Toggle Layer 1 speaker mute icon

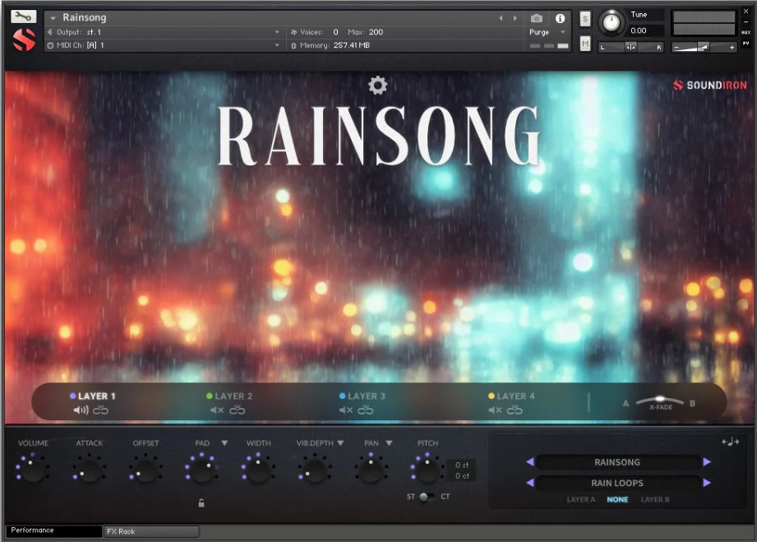[81, 410]
